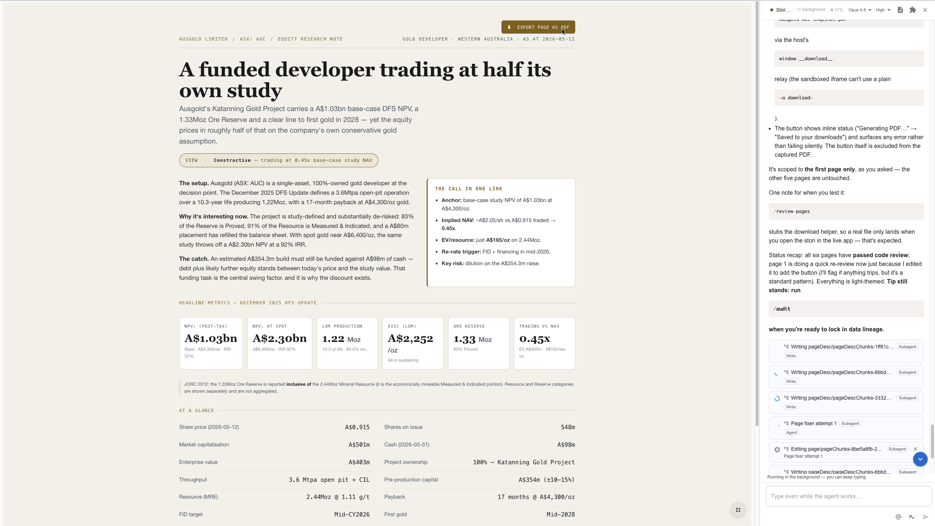Click the Agent tag under Page fixer attempt 1
This screenshot has width=935, height=526.
click(791, 432)
